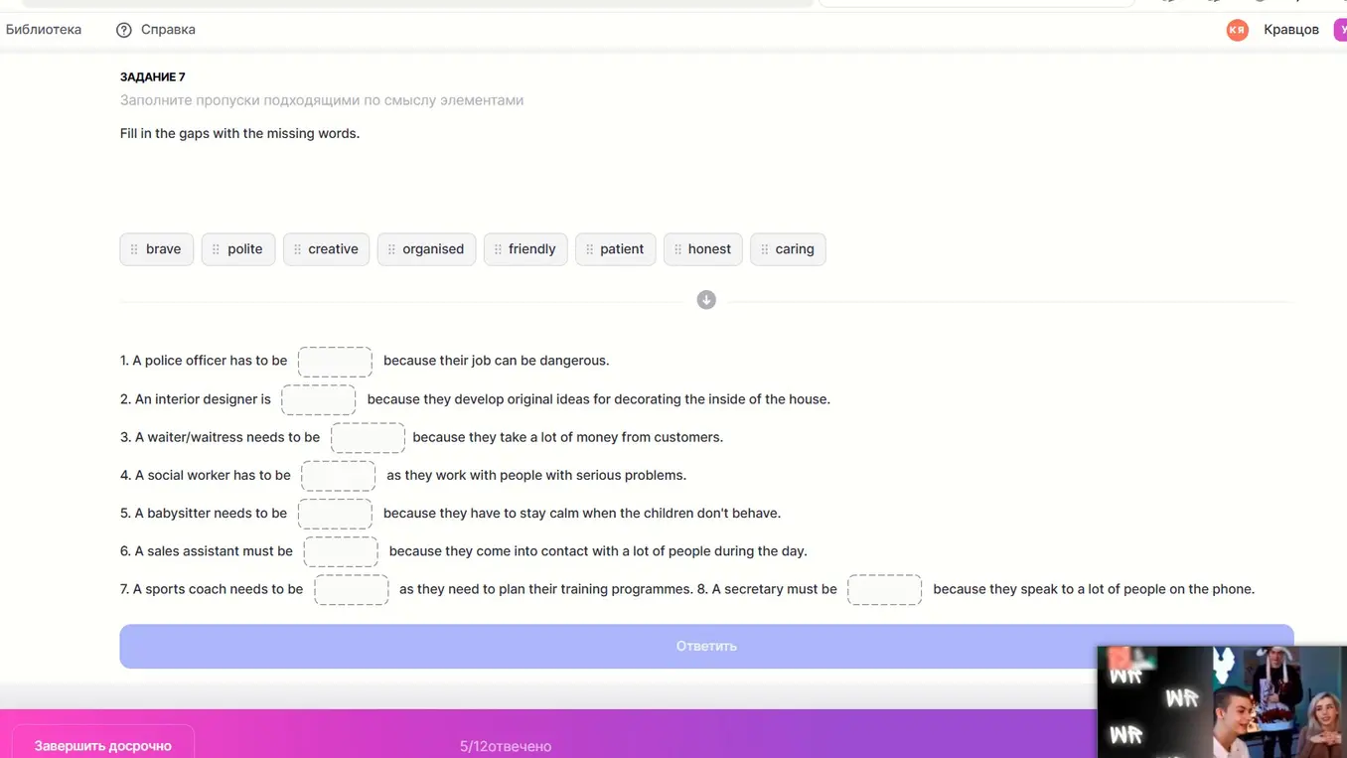This screenshot has width=1347, height=758.
Task: Click the interior designer sentence gap
Action: (x=318, y=400)
